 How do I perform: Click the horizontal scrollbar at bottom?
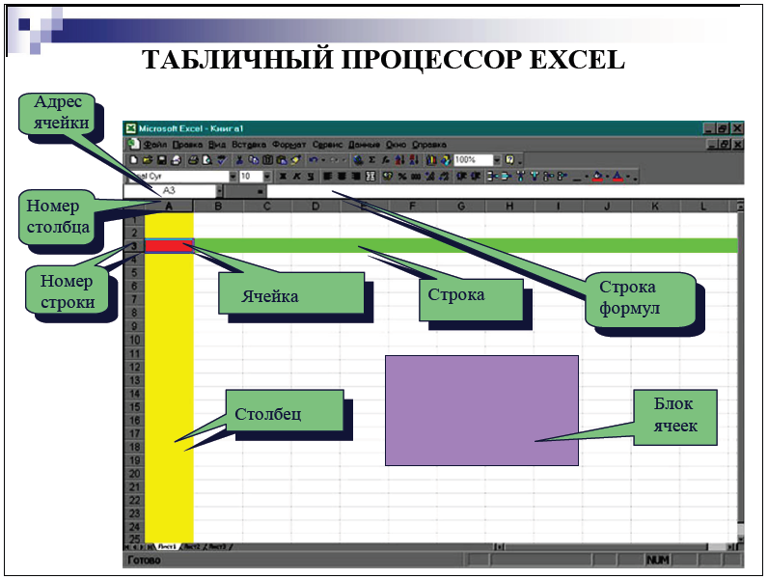click(x=615, y=546)
